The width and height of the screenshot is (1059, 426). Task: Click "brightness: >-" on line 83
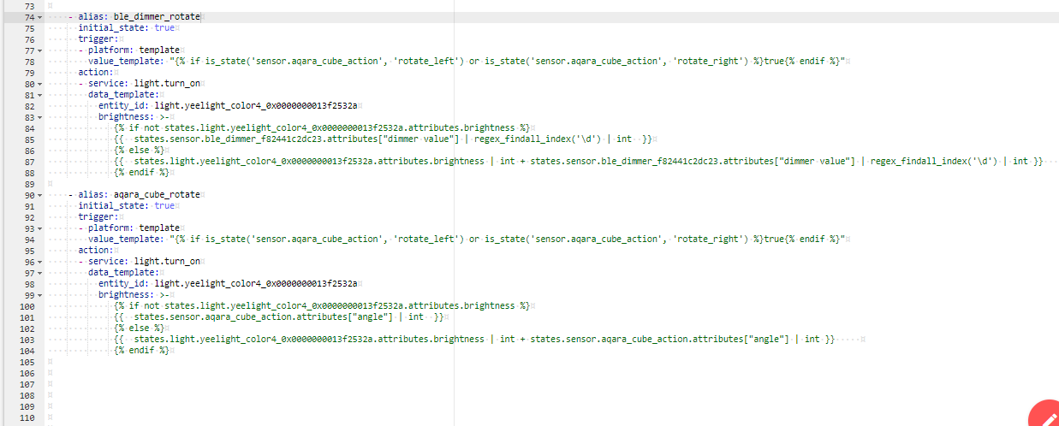135,117
